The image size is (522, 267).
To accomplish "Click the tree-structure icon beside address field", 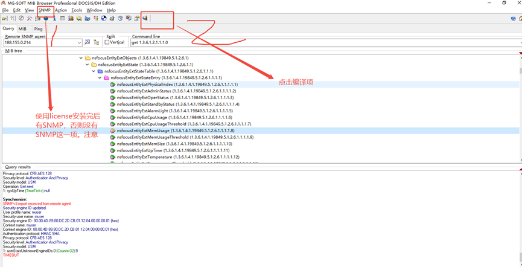I will tap(96, 42).
